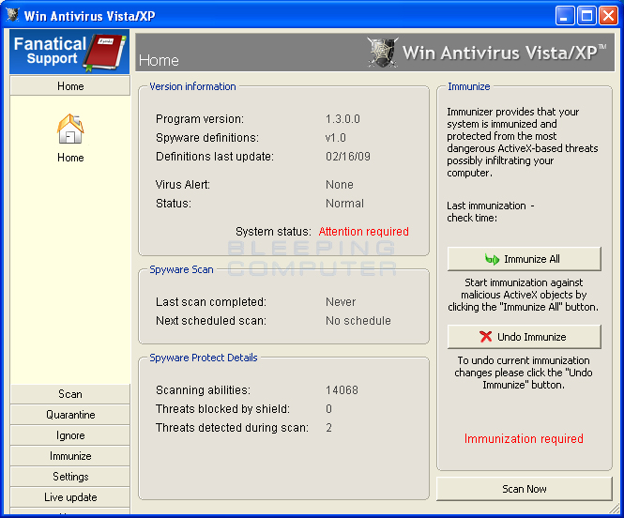Click Threats blocked by shield value 0
Screen dimensions: 624x518
tap(328, 409)
